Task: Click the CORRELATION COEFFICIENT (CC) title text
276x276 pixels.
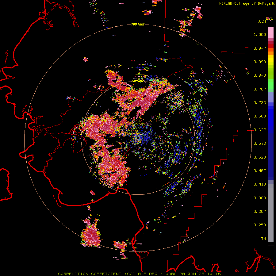Action: pos(97,274)
